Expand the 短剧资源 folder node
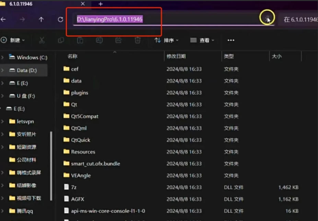The width and height of the screenshot is (318, 221). tap(2, 147)
